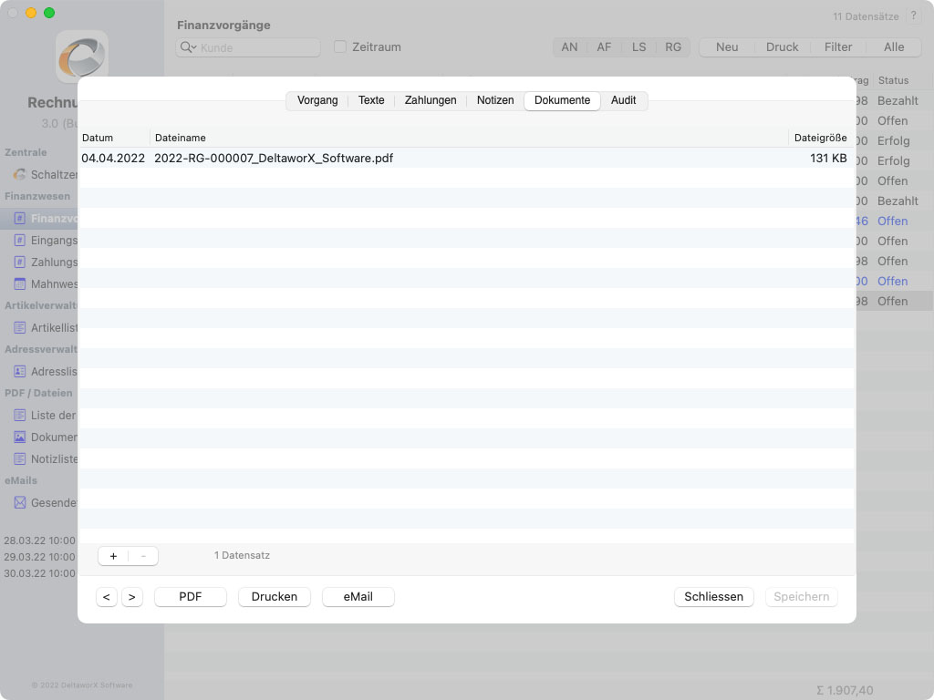Click the Eingangs sidebar icon
Viewport: 934px width, 700px height.
point(20,241)
